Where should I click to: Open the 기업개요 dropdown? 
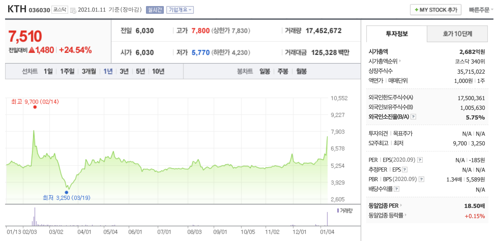[180, 10]
